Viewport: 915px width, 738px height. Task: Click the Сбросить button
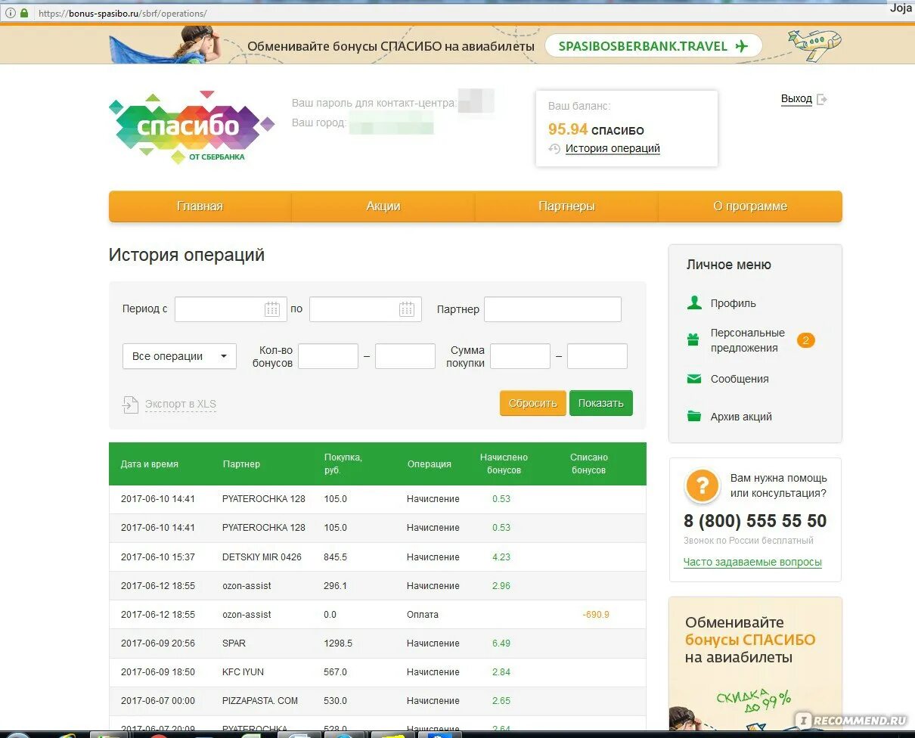coord(532,403)
